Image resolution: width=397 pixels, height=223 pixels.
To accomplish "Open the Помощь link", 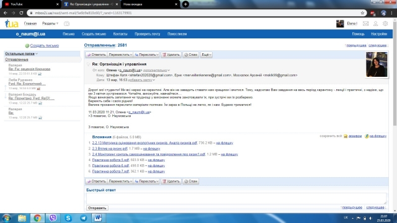I will pyautogui.click(x=359, y=34).
